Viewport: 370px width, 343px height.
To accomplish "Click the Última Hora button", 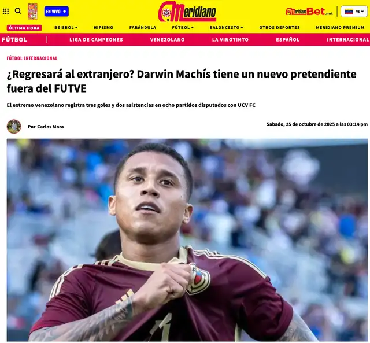I will [x=24, y=28].
